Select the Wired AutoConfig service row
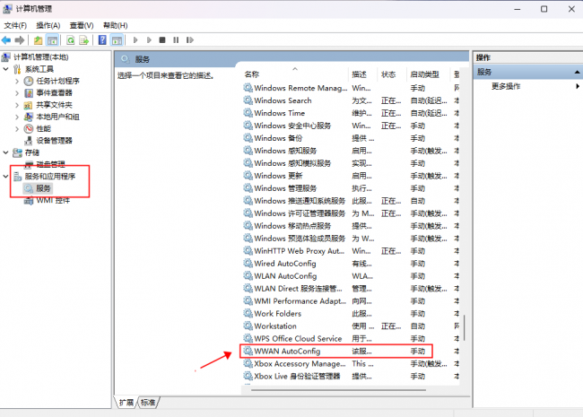This screenshot has height=417, width=583. (x=351, y=264)
